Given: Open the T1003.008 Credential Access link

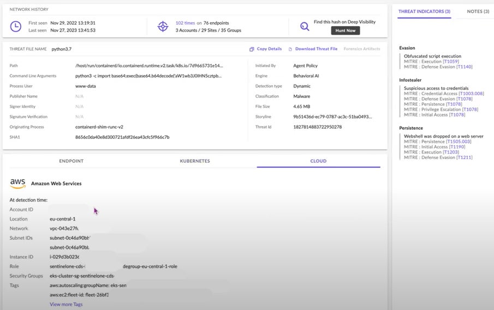Looking at the screenshot, I should pyautogui.click(x=471, y=93).
